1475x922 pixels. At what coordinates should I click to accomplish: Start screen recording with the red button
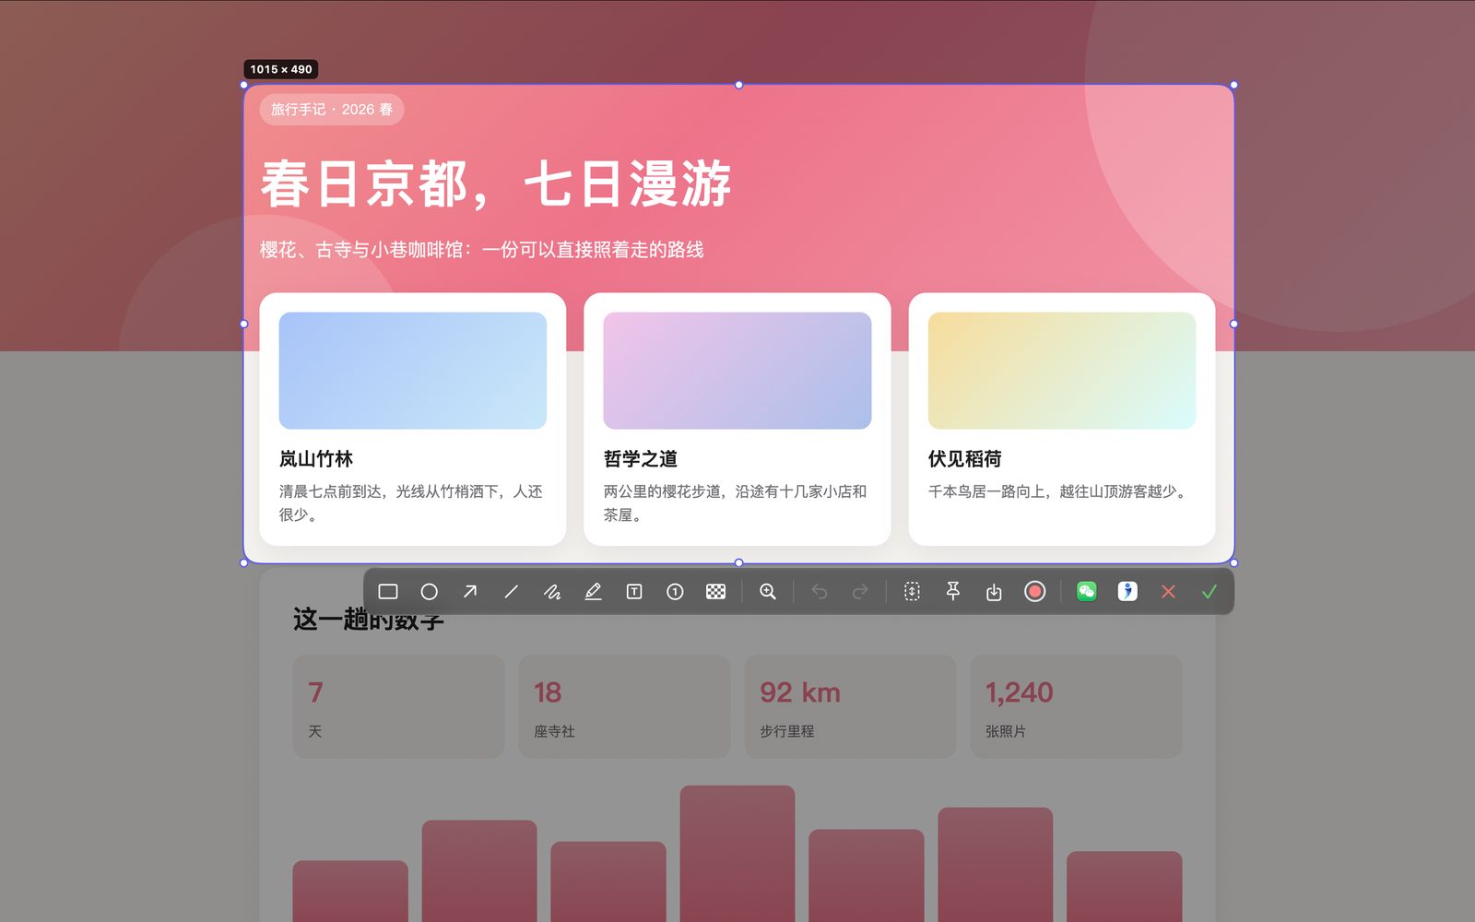[x=1034, y=592]
